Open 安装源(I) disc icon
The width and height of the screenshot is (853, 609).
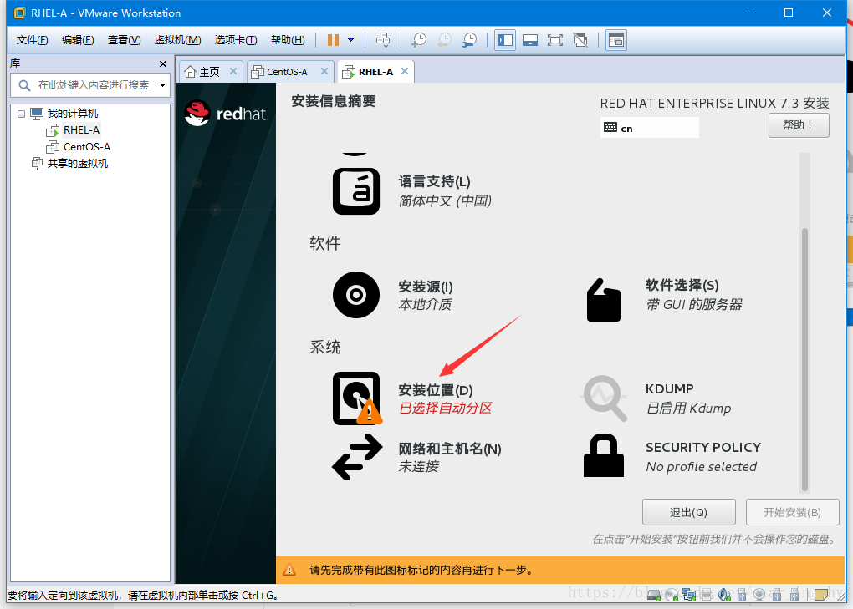[356, 295]
